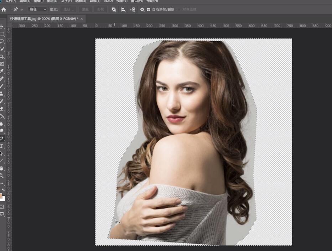Select the Quick Selection tool
The height and width of the screenshot is (251, 332).
[2, 49]
